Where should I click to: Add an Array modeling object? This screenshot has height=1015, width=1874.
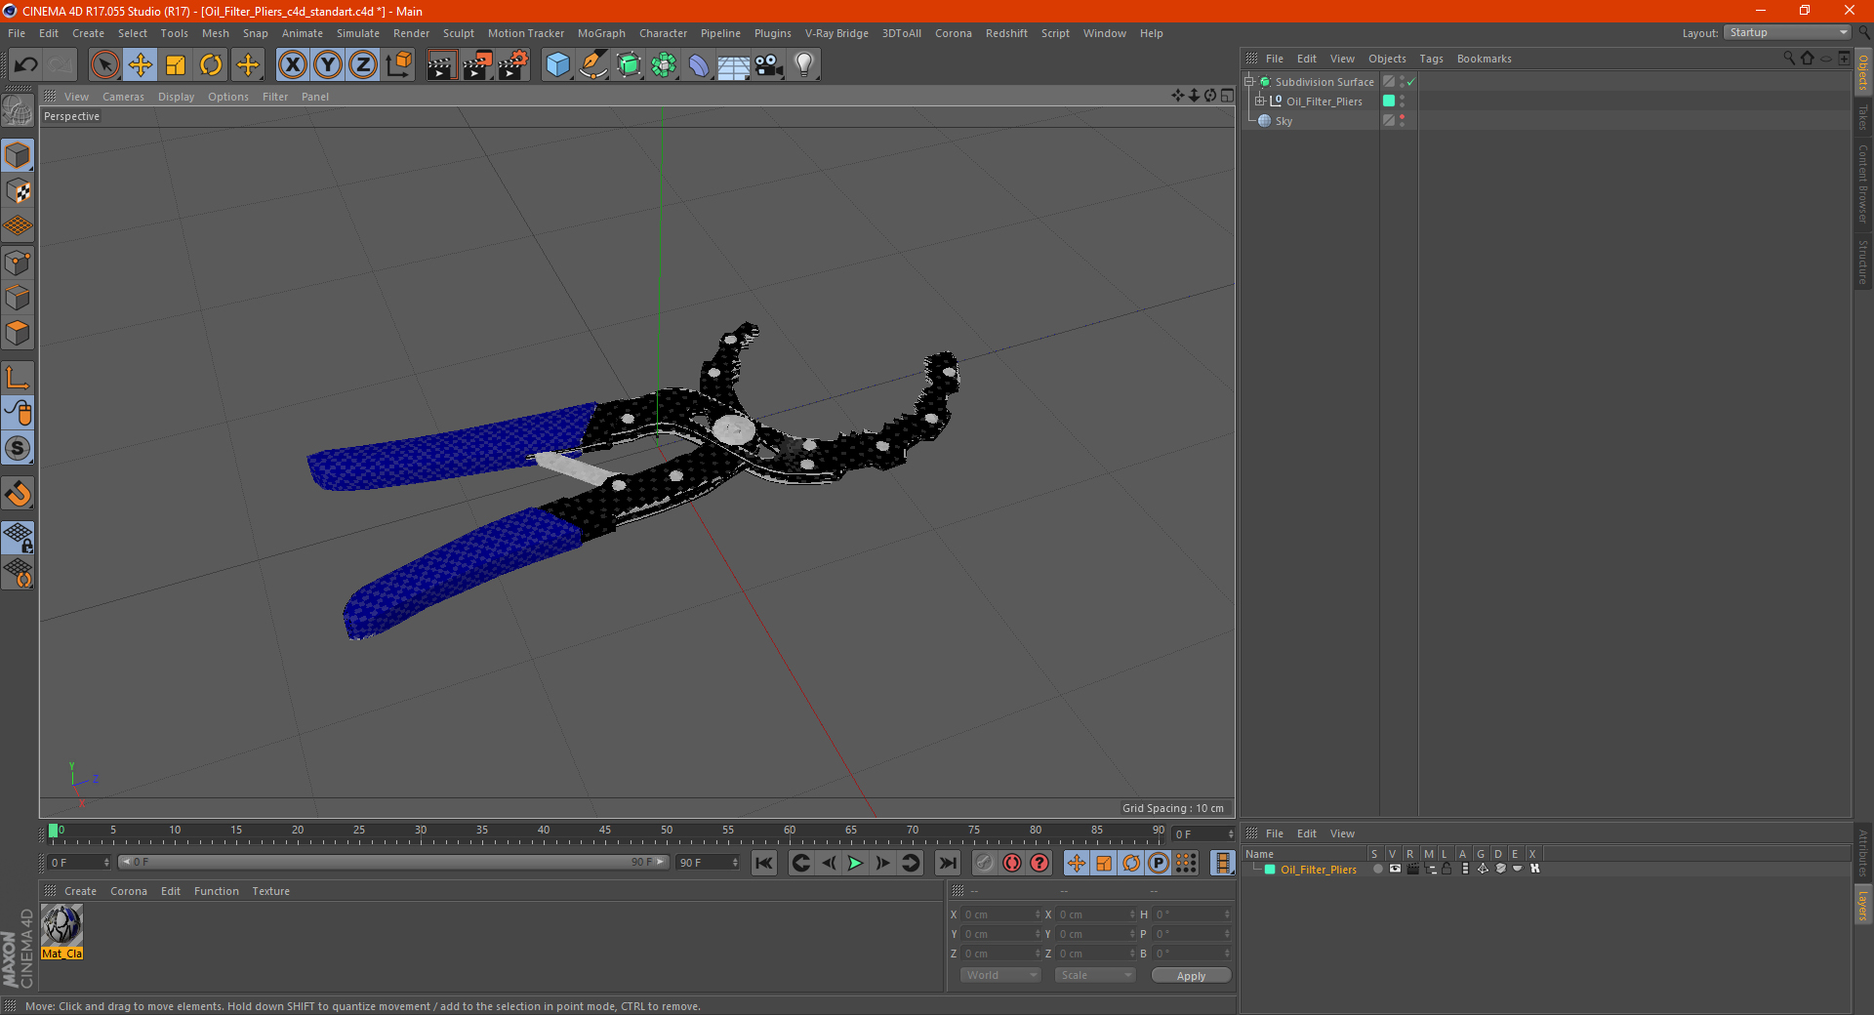pyautogui.click(x=664, y=65)
